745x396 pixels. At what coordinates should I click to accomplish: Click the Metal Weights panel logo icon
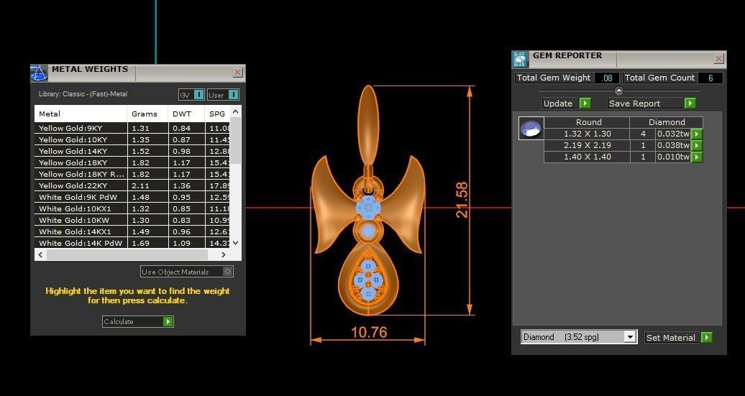[x=40, y=73]
